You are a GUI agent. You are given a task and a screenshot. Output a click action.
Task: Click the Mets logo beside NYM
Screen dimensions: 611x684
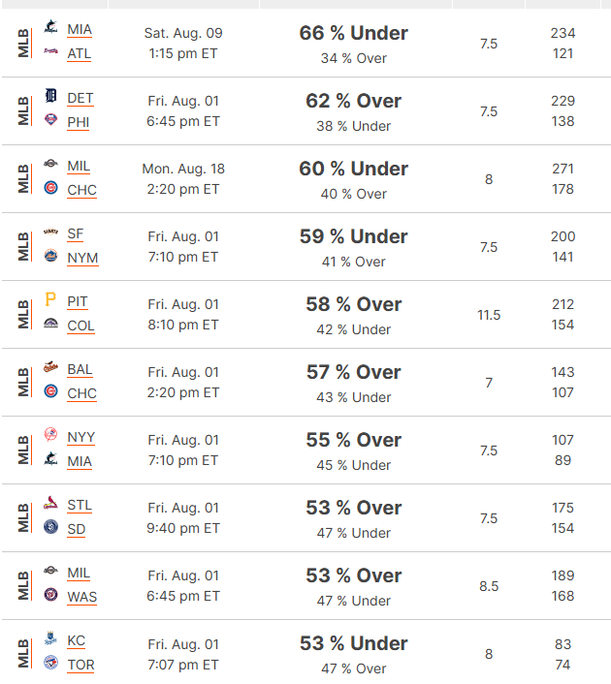click(x=50, y=255)
